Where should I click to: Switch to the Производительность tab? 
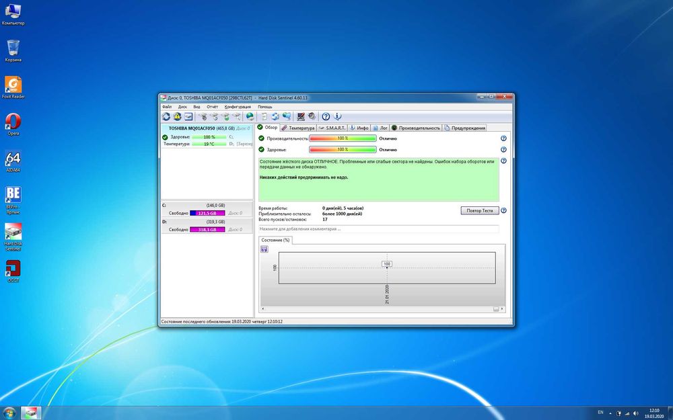416,128
